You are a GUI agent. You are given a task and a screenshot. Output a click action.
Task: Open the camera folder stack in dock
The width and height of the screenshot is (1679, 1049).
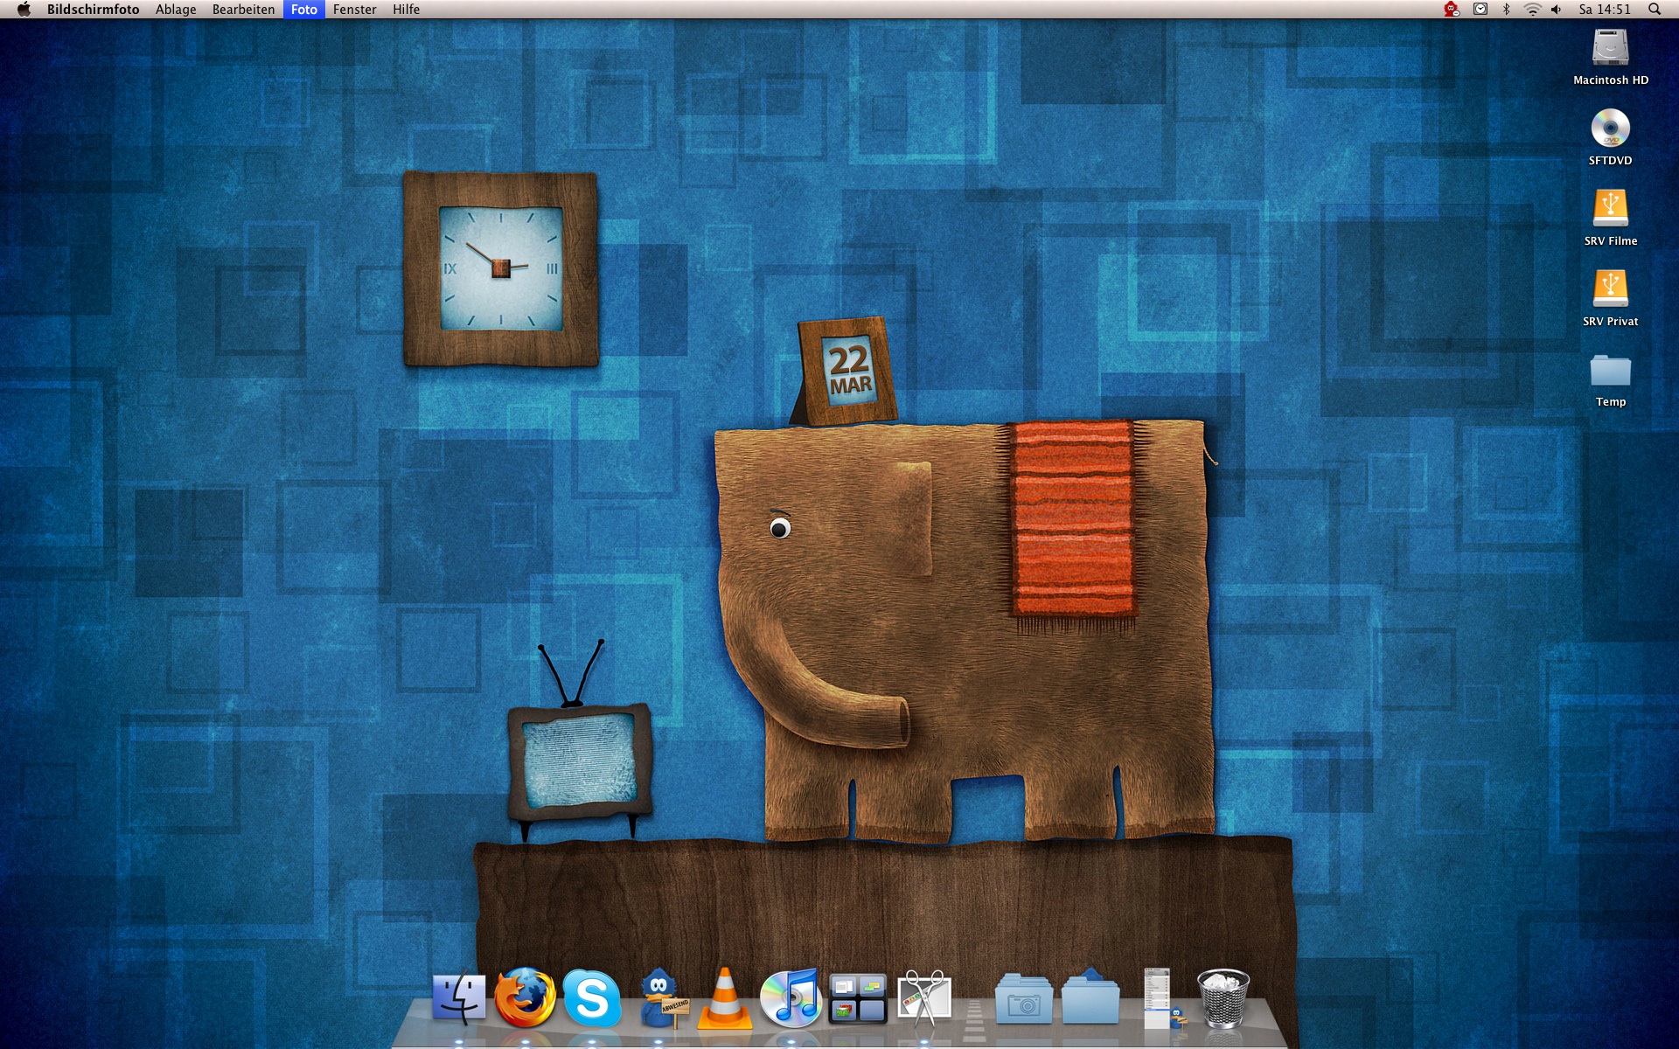click(1024, 998)
